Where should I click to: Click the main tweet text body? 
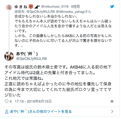pyautogui.click(x=58, y=81)
